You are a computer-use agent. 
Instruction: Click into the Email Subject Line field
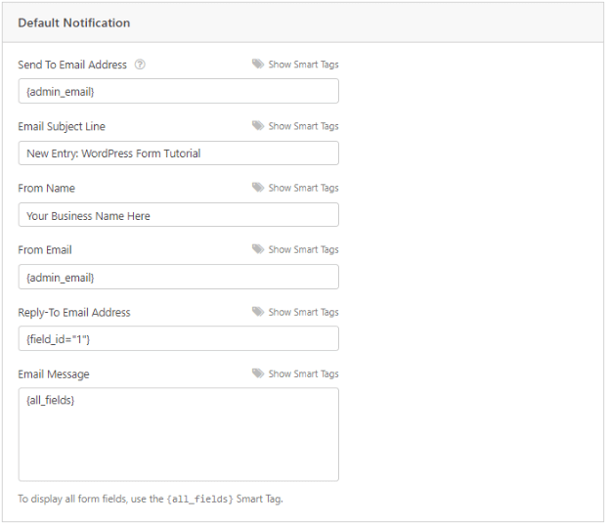(x=179, y=153)
